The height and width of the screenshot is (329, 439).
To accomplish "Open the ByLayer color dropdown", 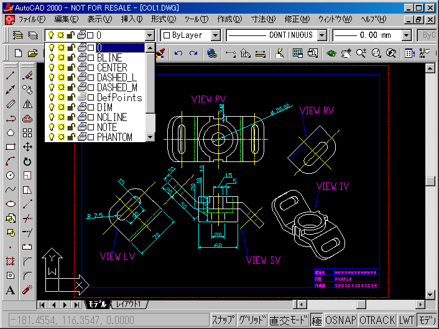I will pyautogui.click(x=215, y=35).
